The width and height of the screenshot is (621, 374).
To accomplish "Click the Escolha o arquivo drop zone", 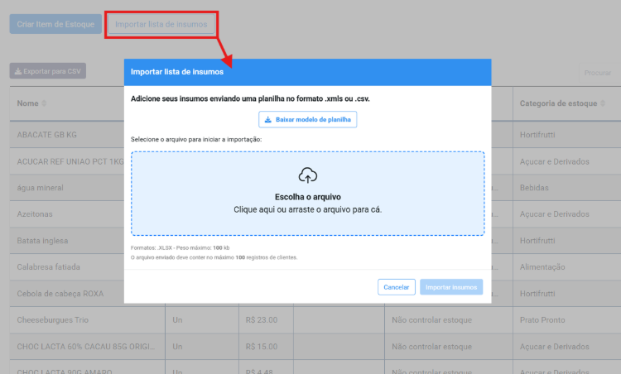I will coord(307,194).
